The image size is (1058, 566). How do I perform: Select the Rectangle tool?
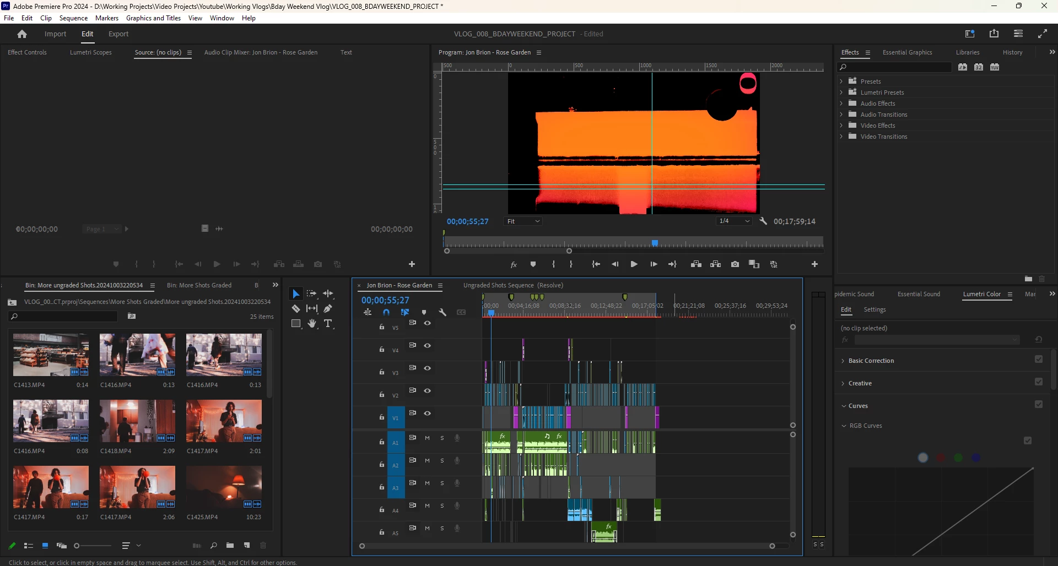(296, 324)
